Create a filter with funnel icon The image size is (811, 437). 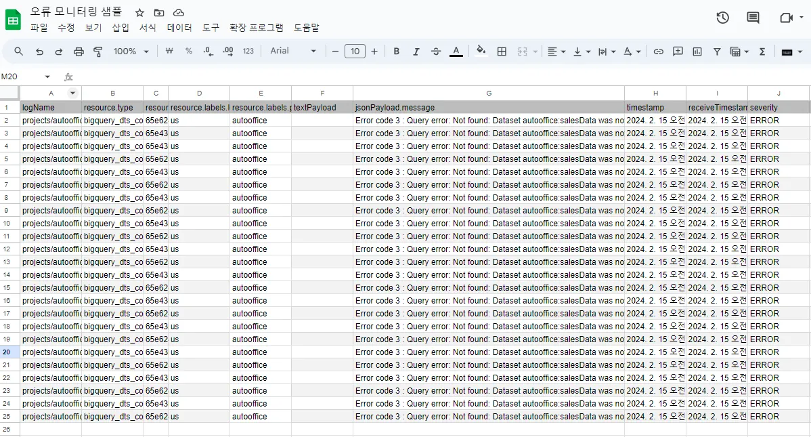(717, 51)
